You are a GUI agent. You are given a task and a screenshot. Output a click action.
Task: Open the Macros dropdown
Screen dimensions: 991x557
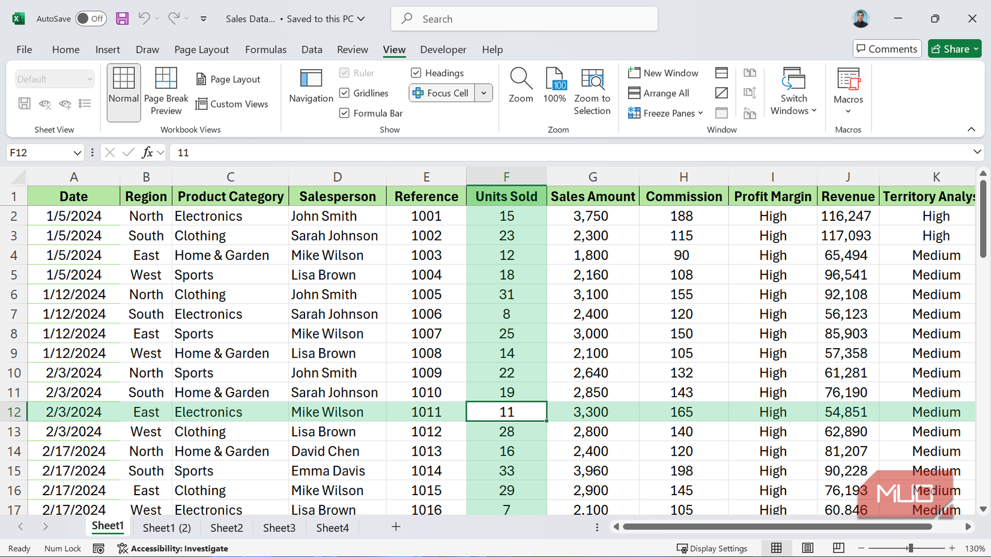click(848, 91)
